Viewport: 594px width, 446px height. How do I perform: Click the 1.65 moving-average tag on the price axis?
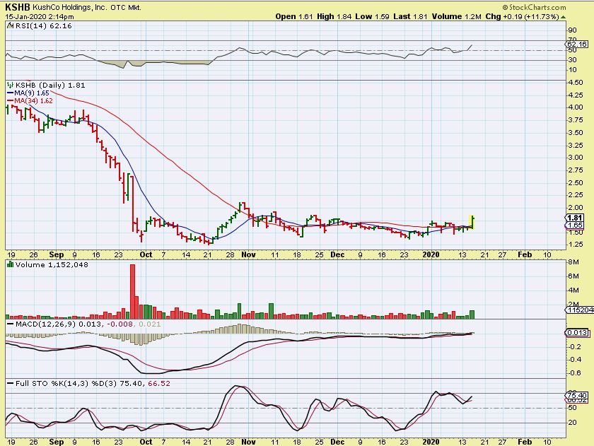coord(575,225)
